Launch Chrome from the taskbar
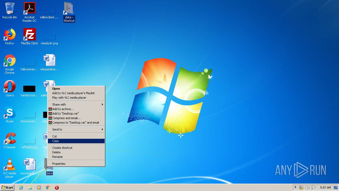 [48, 188]
